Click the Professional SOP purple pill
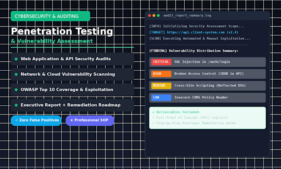 [x=90, y=120]
